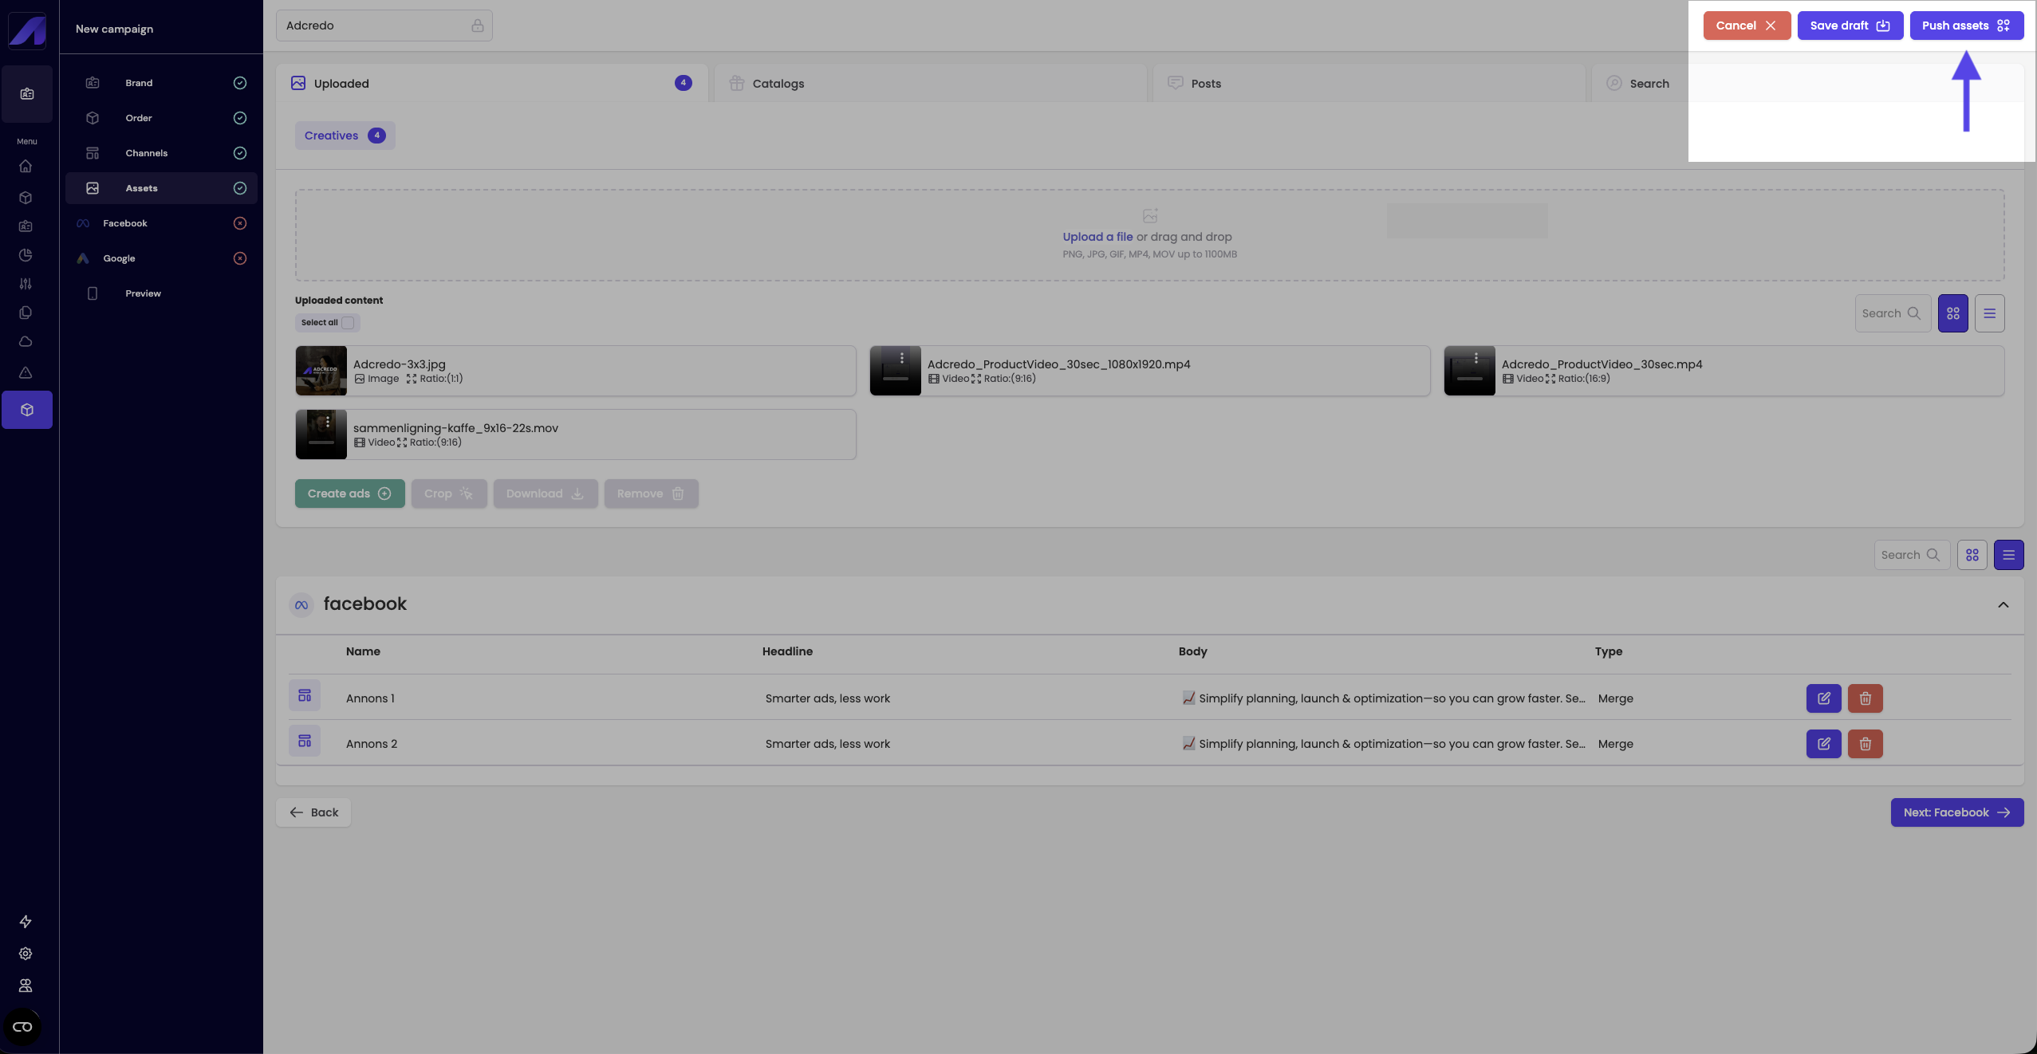The width and height of the screenshot is (2037, 1054).
Task: Open three-dot menu on sammenligning-kaffe video
Action: pyautogui.click(x=327, y=422)
